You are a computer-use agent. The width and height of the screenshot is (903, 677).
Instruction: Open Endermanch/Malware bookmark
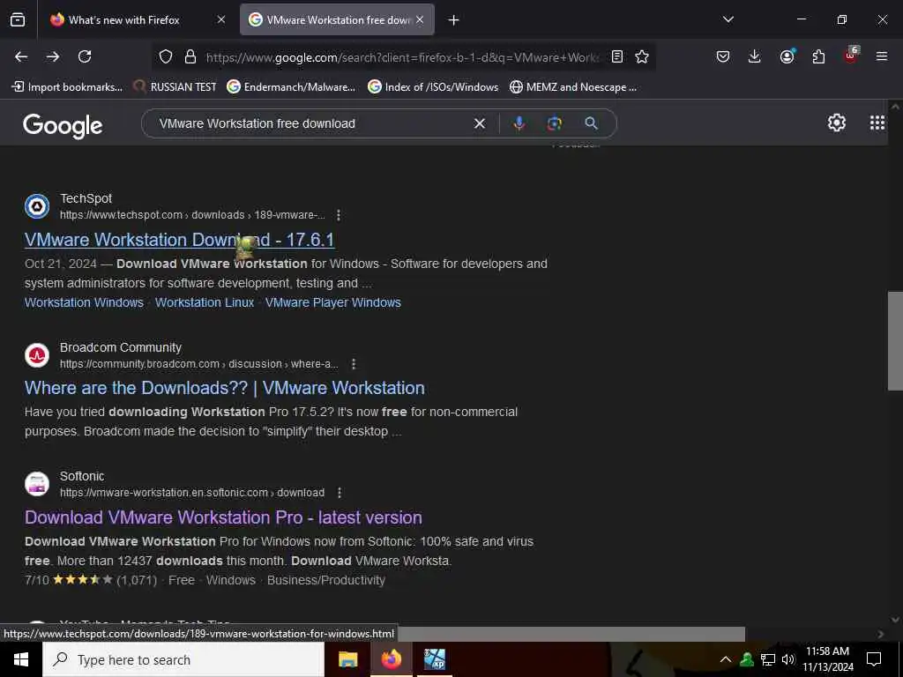pyautogui.click(x=291, y=87)
